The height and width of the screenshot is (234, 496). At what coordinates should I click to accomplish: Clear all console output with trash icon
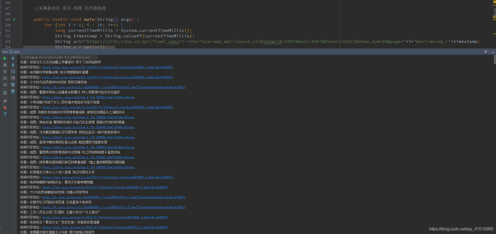[x=13, y=91]
